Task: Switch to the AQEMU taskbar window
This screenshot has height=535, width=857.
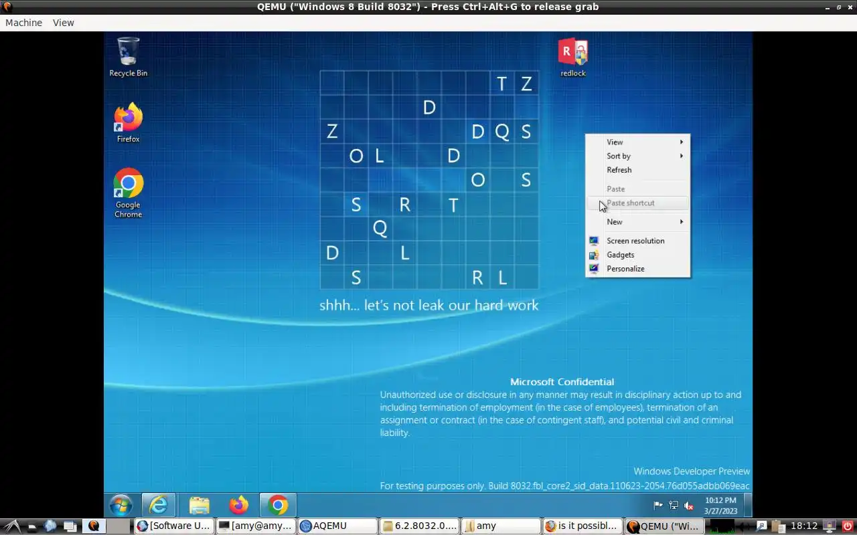Action: click(x=337, y=526)
